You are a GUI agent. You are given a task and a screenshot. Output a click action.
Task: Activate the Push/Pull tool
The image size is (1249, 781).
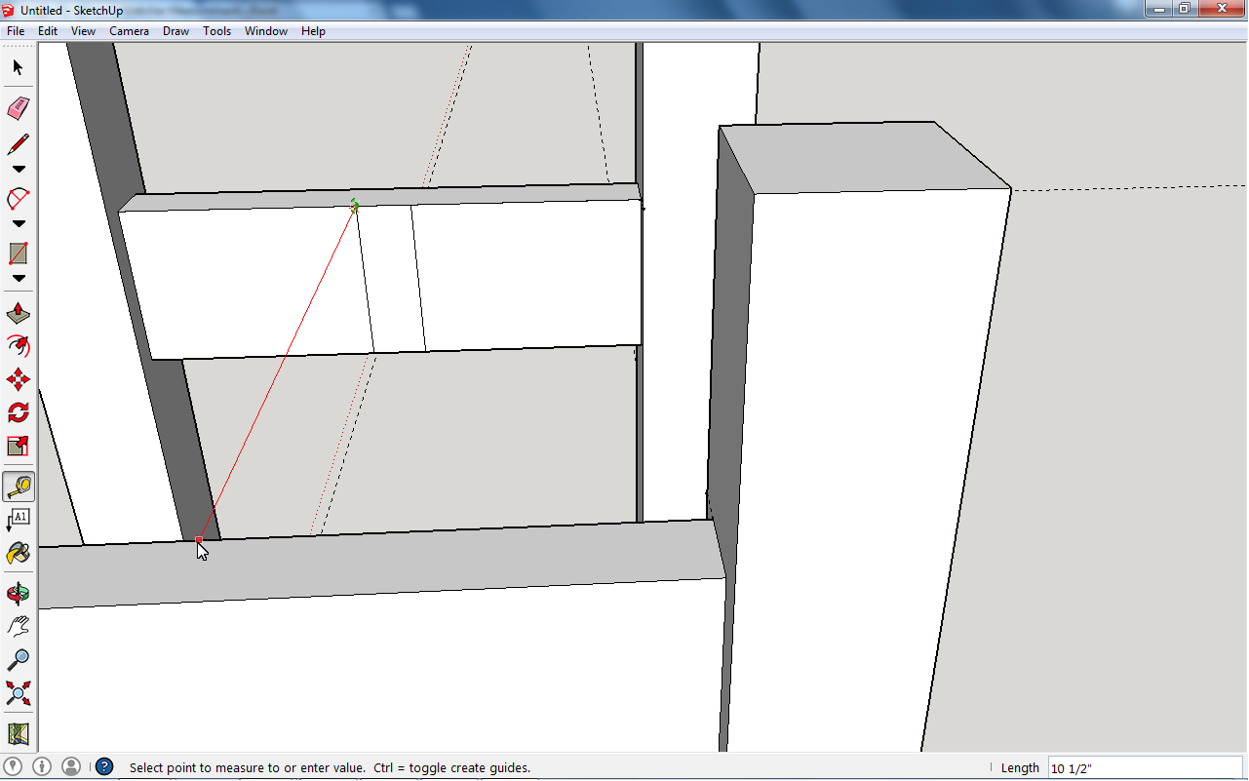[x=17, y=312]
